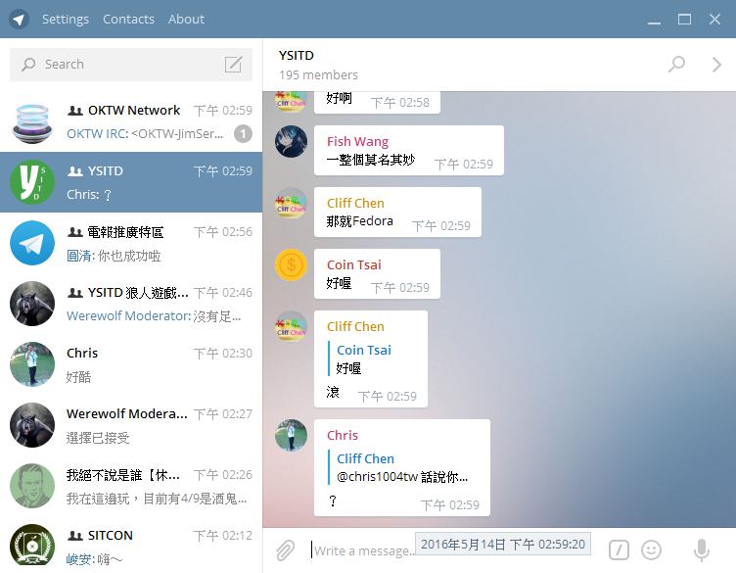Search in YSITD chat with magnifier
736x573 pixels.
point(677,64)
